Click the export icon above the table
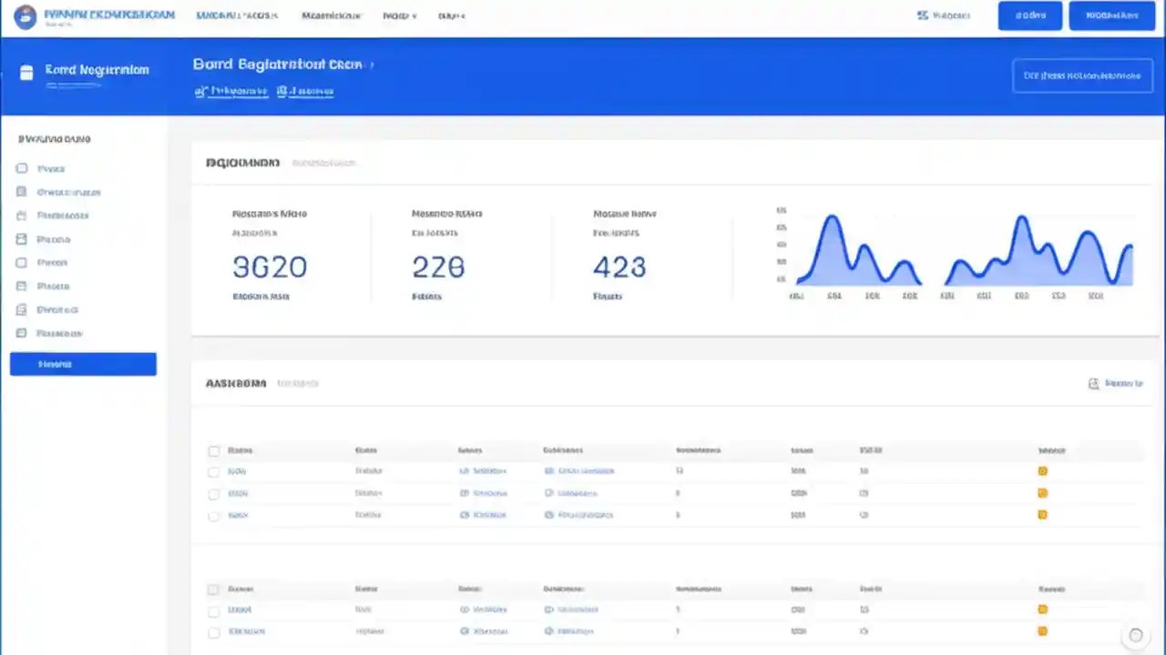This screenshot has height=655, width=1166. point(1093,383)
